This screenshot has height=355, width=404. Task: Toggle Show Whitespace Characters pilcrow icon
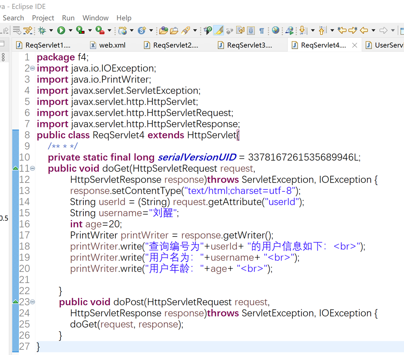262,31
